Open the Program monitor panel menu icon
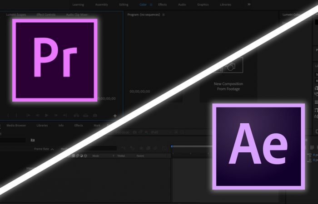Screen dimensions: 318x204 click(x=164, y=15)
